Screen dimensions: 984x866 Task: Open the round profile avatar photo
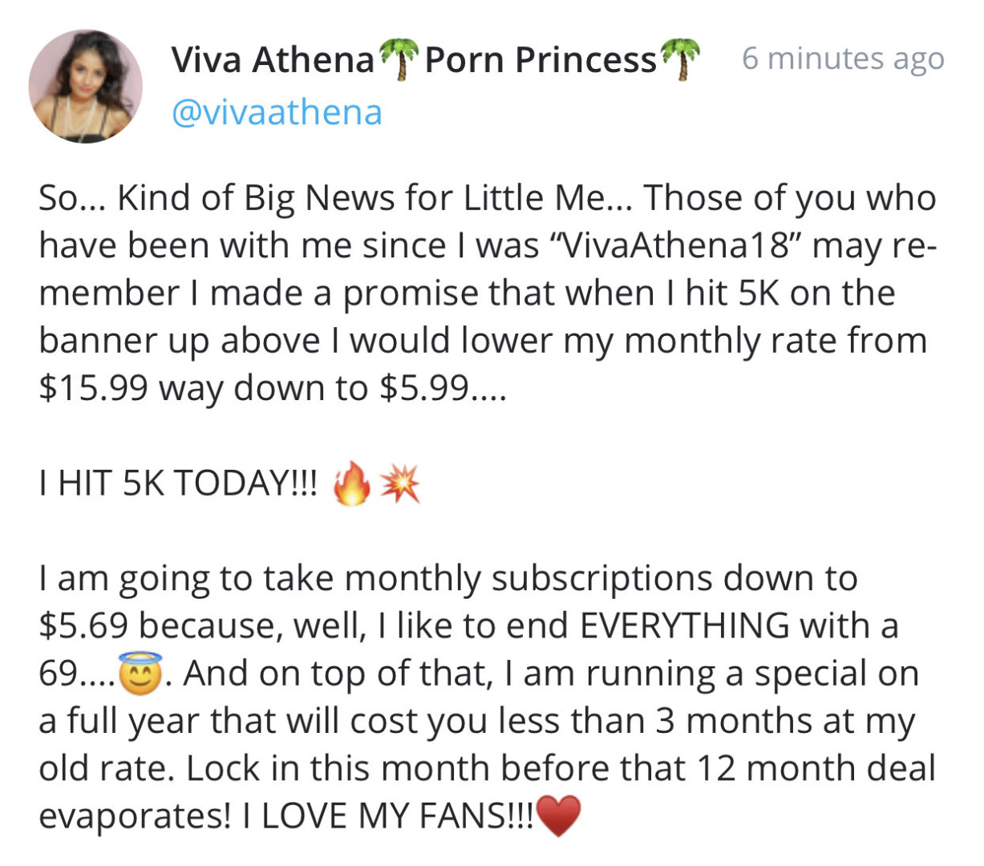[85, 87]
